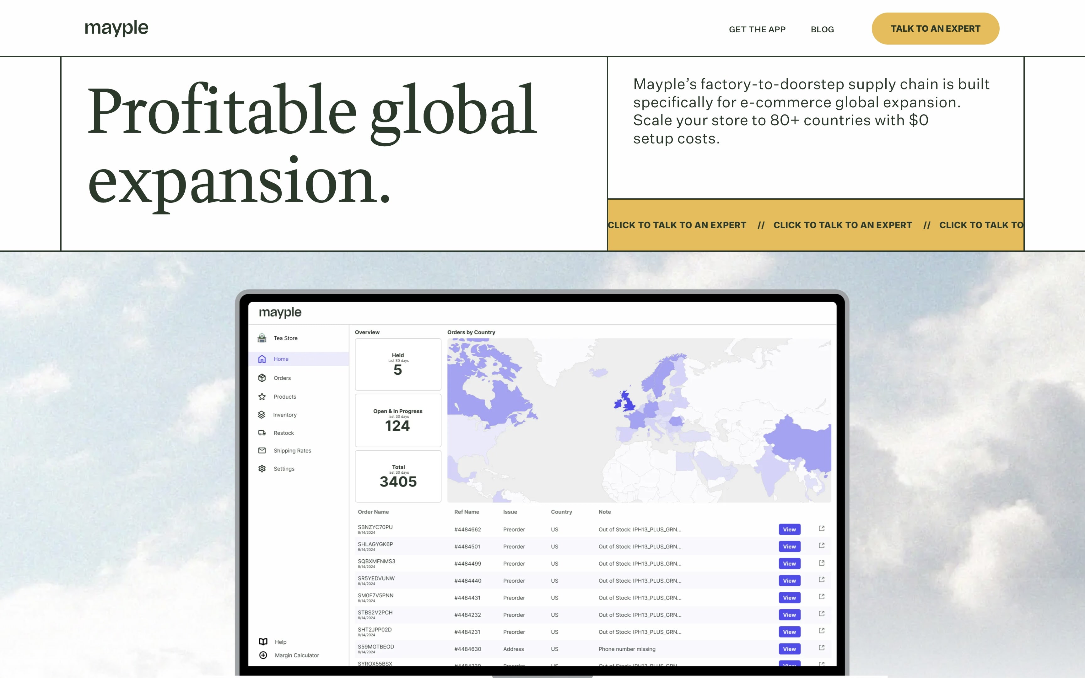1085x678 pixels.
Task: Click the mayple logo inside the dashboard
Action: tap(280, 313)
